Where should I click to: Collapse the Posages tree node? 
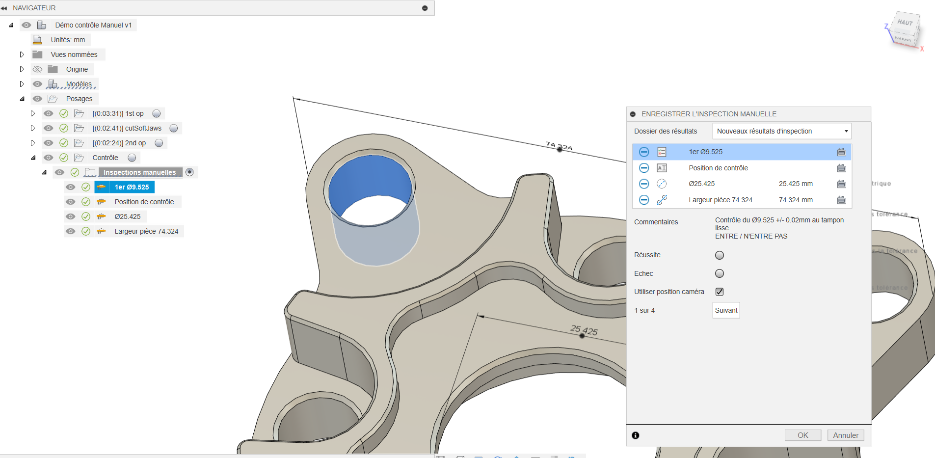point(22,99)
